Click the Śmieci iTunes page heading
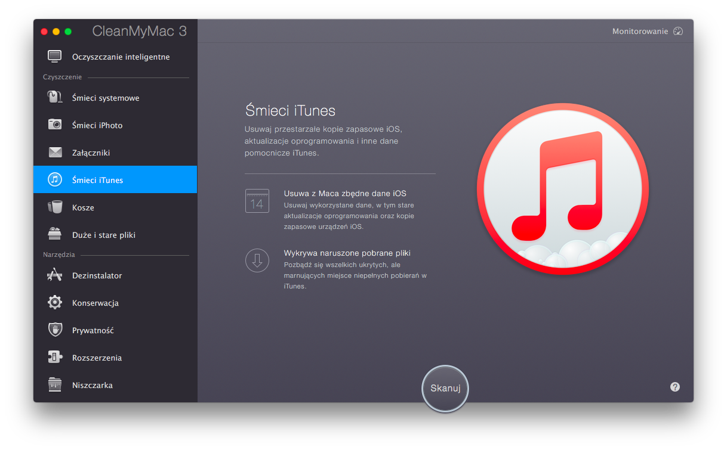 (290, 111)
